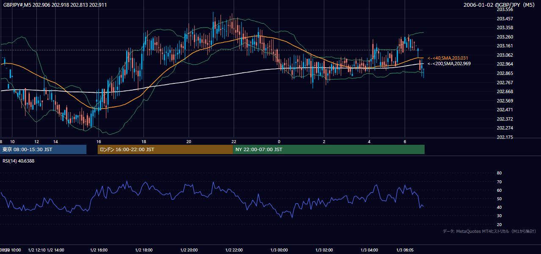Image resolution: width=541 pixels, height=254 pixels.
Task: Click the '1/2 18:00' bottom time label
Action: coord(144,250)
